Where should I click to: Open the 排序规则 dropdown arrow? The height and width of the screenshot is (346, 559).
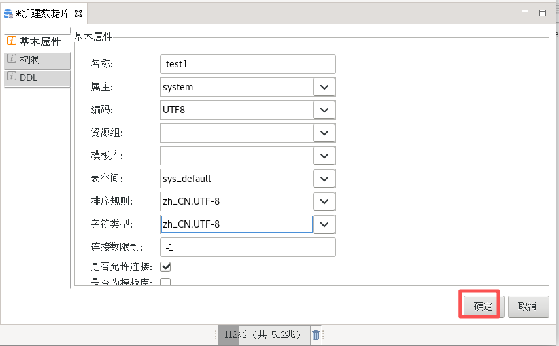click(324, 201)
